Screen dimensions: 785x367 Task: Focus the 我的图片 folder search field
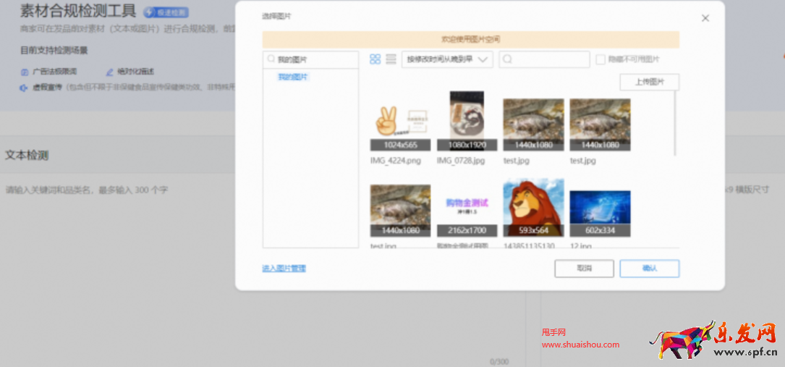(310, 59)
